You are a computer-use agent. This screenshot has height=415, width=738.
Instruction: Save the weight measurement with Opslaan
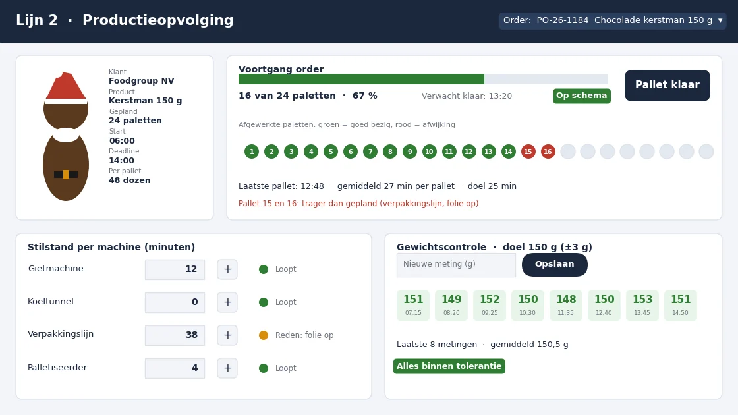pos(554,264)
